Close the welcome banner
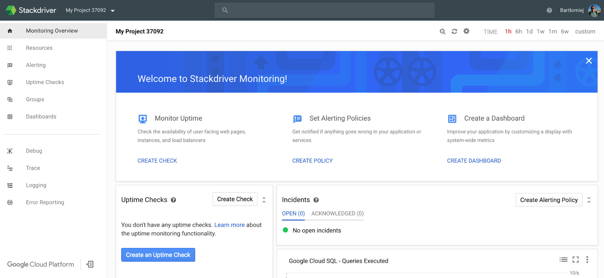Screen dimensions: 604x278 point(589,61)
